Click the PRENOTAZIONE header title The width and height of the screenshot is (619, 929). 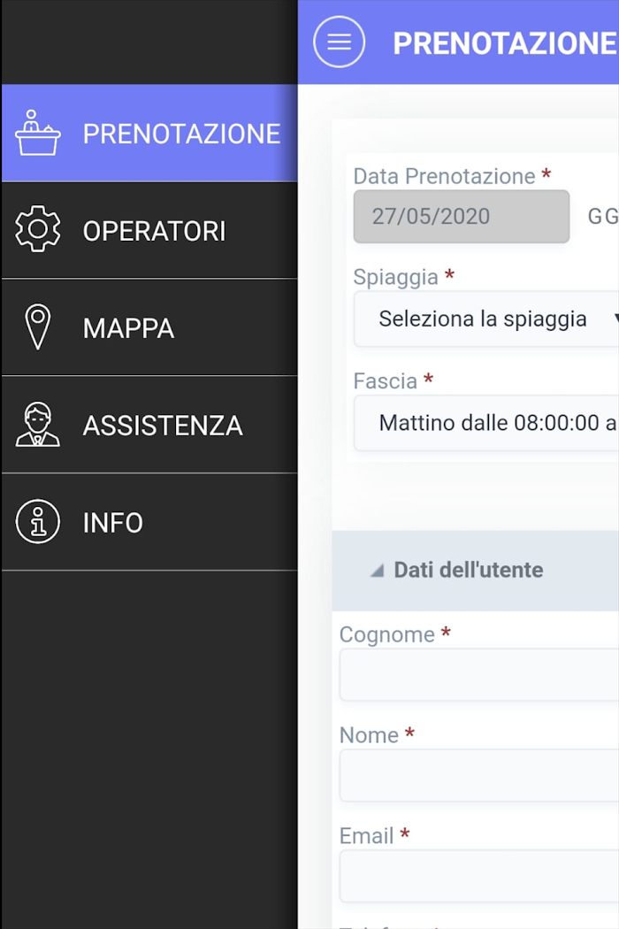[x=506, y=43]
